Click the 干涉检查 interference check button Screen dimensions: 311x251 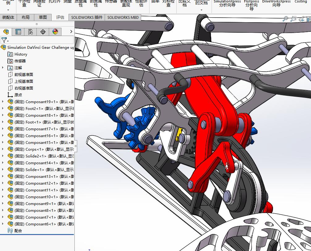click(24, 3)
